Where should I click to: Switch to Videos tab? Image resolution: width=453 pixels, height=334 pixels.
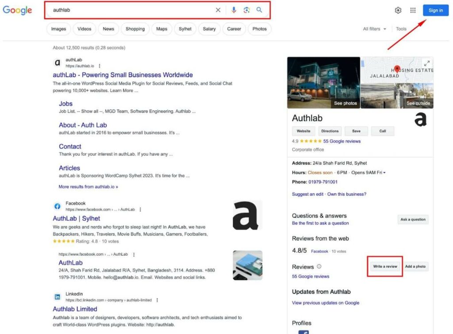[x=84, y=29]
